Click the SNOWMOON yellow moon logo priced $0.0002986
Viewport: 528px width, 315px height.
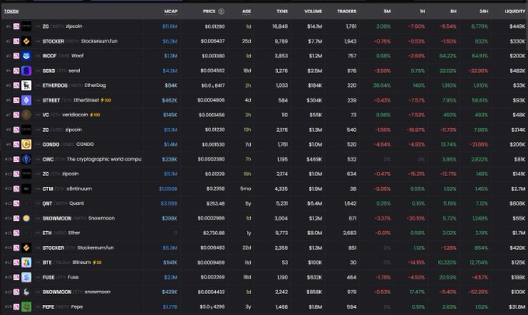tap(26, 219)
